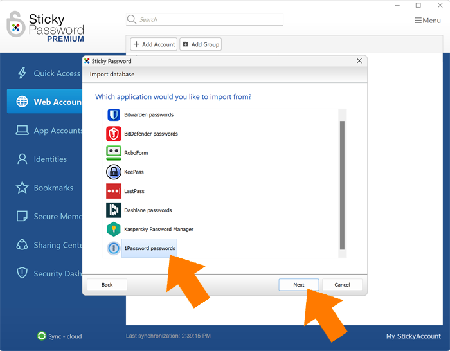Go Back in the import wizard

click(107, 285)
